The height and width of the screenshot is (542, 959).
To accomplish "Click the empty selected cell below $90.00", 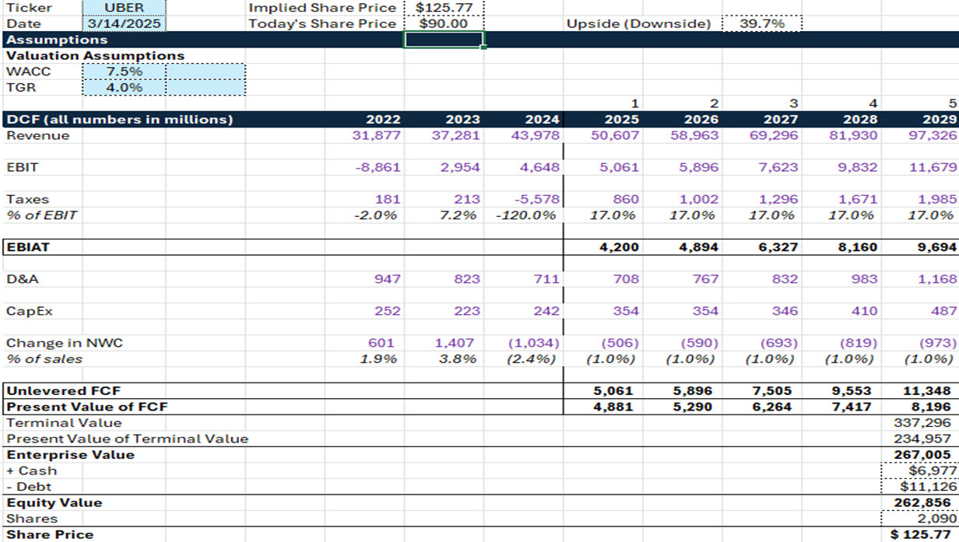I will 444,40.
